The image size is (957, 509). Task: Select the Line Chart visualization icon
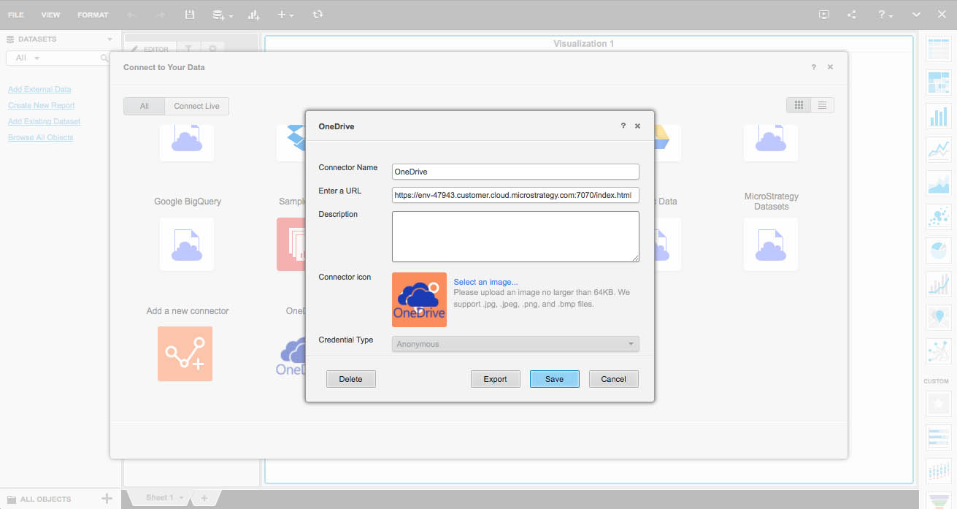937,150
